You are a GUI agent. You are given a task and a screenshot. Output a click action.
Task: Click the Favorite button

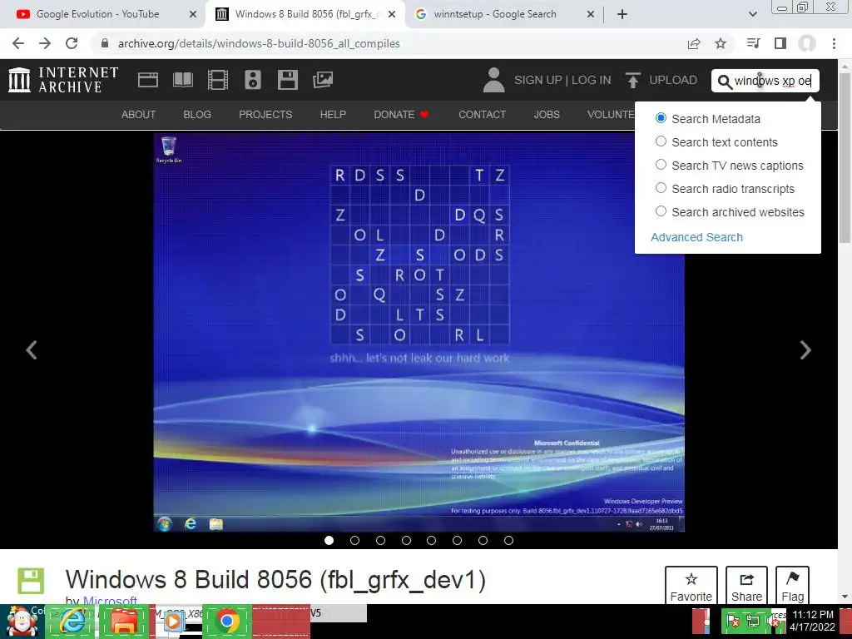click(691, 586)
